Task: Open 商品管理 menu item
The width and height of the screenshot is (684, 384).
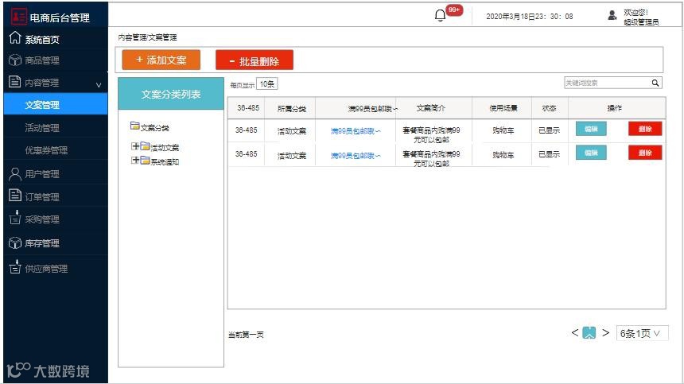Action: 42,60
